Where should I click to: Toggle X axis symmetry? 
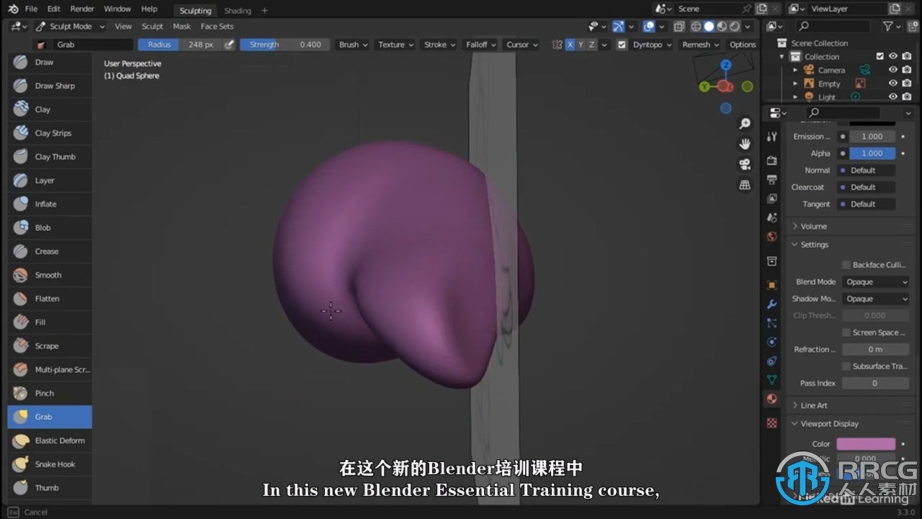pyautogui.click(x=570, y=45)
